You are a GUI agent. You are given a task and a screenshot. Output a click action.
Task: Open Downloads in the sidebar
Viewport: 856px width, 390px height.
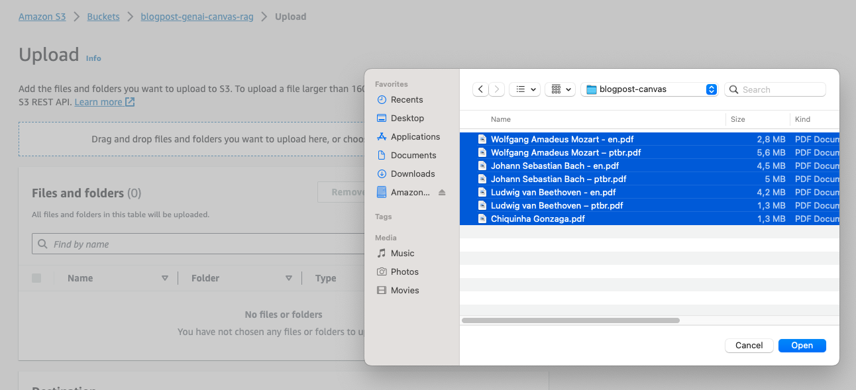[412, 173]
